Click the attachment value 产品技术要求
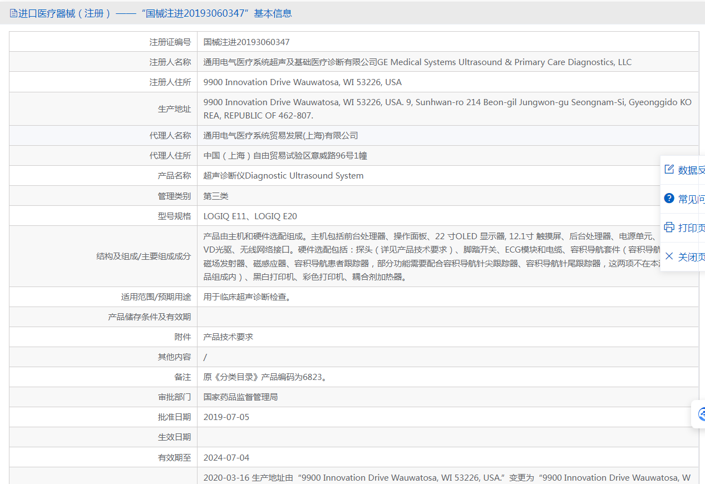Image resolution: width=705 pixels, height=484 pixels. (x=229, y=337)
